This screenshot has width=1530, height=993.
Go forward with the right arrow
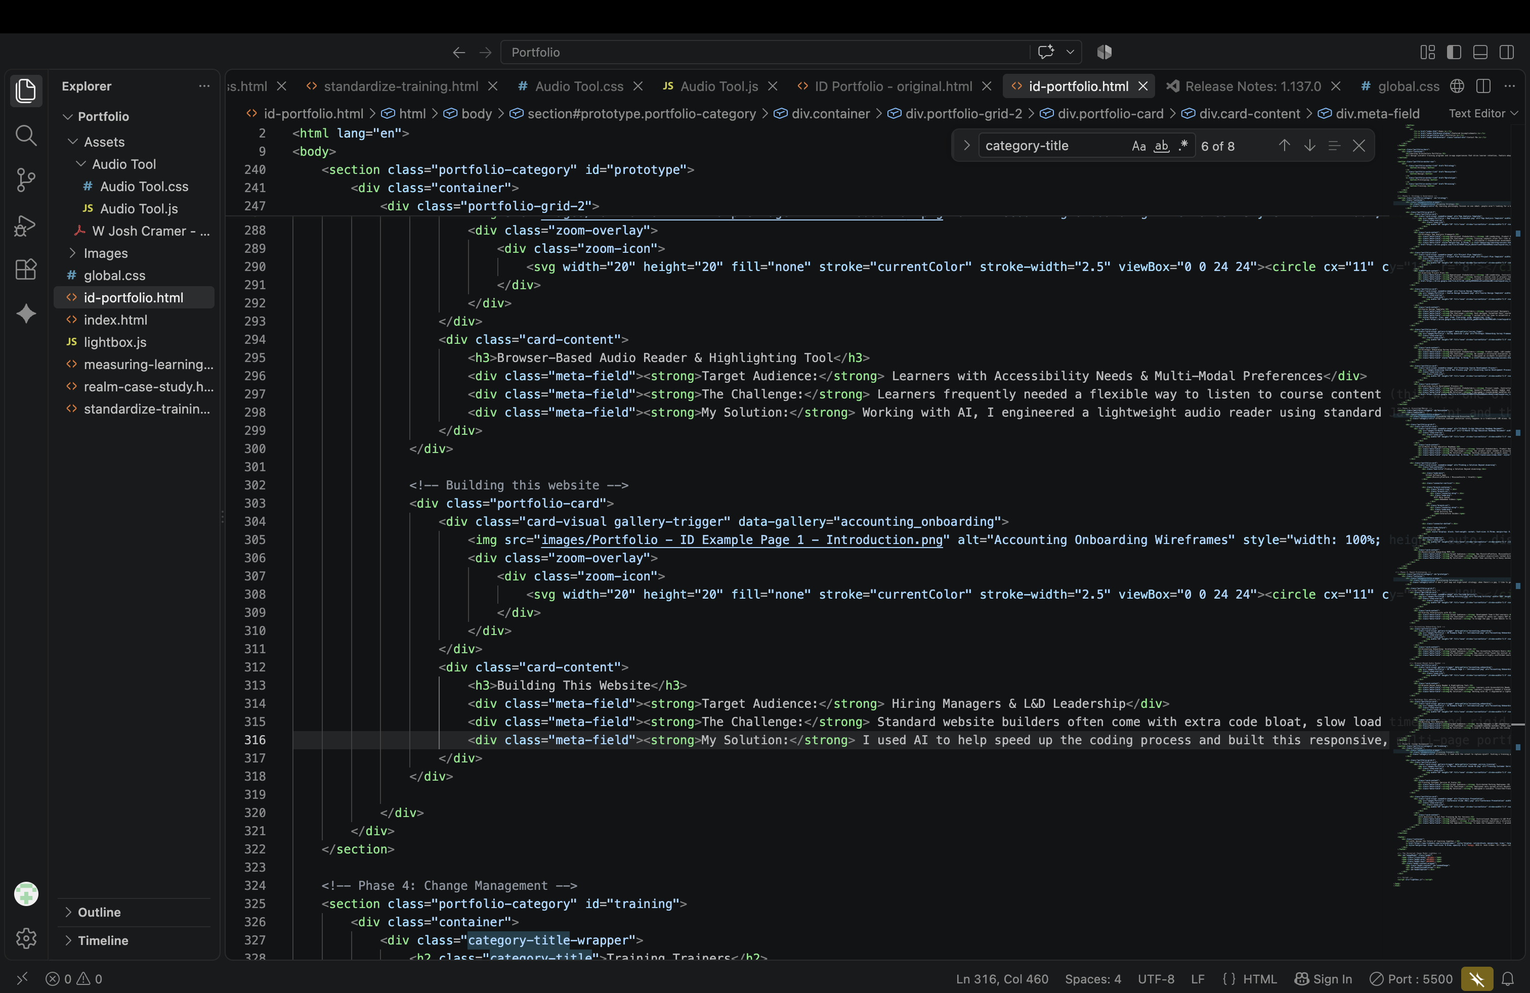[485, 52]
